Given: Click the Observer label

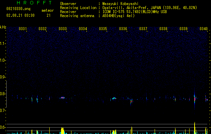Looking at the screenshot, I should [x=68, y=4].
